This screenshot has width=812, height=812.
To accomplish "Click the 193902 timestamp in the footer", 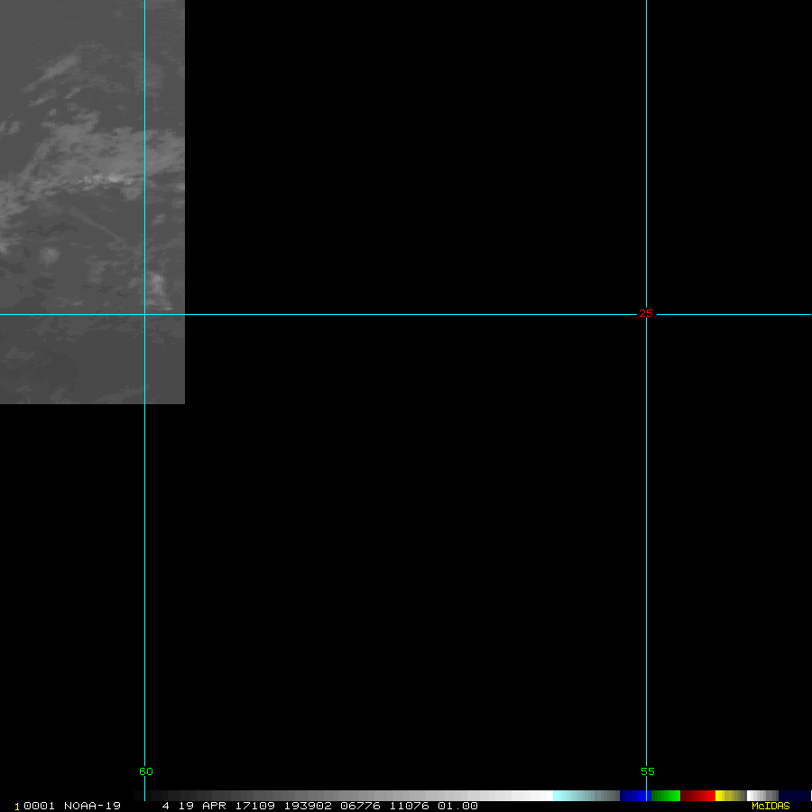I will (308, 806).
